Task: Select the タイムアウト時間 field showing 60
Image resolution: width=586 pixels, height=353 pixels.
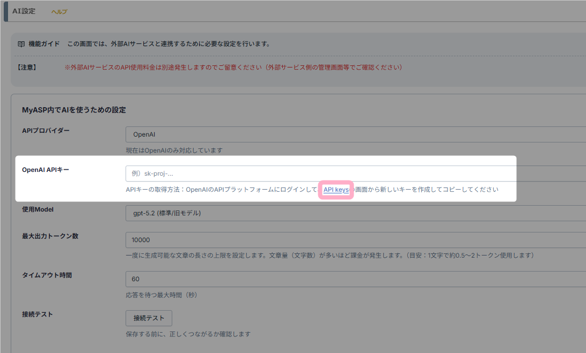Action: 354,279
